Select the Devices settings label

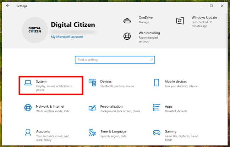pyautogui.click(x=106, y=81)
